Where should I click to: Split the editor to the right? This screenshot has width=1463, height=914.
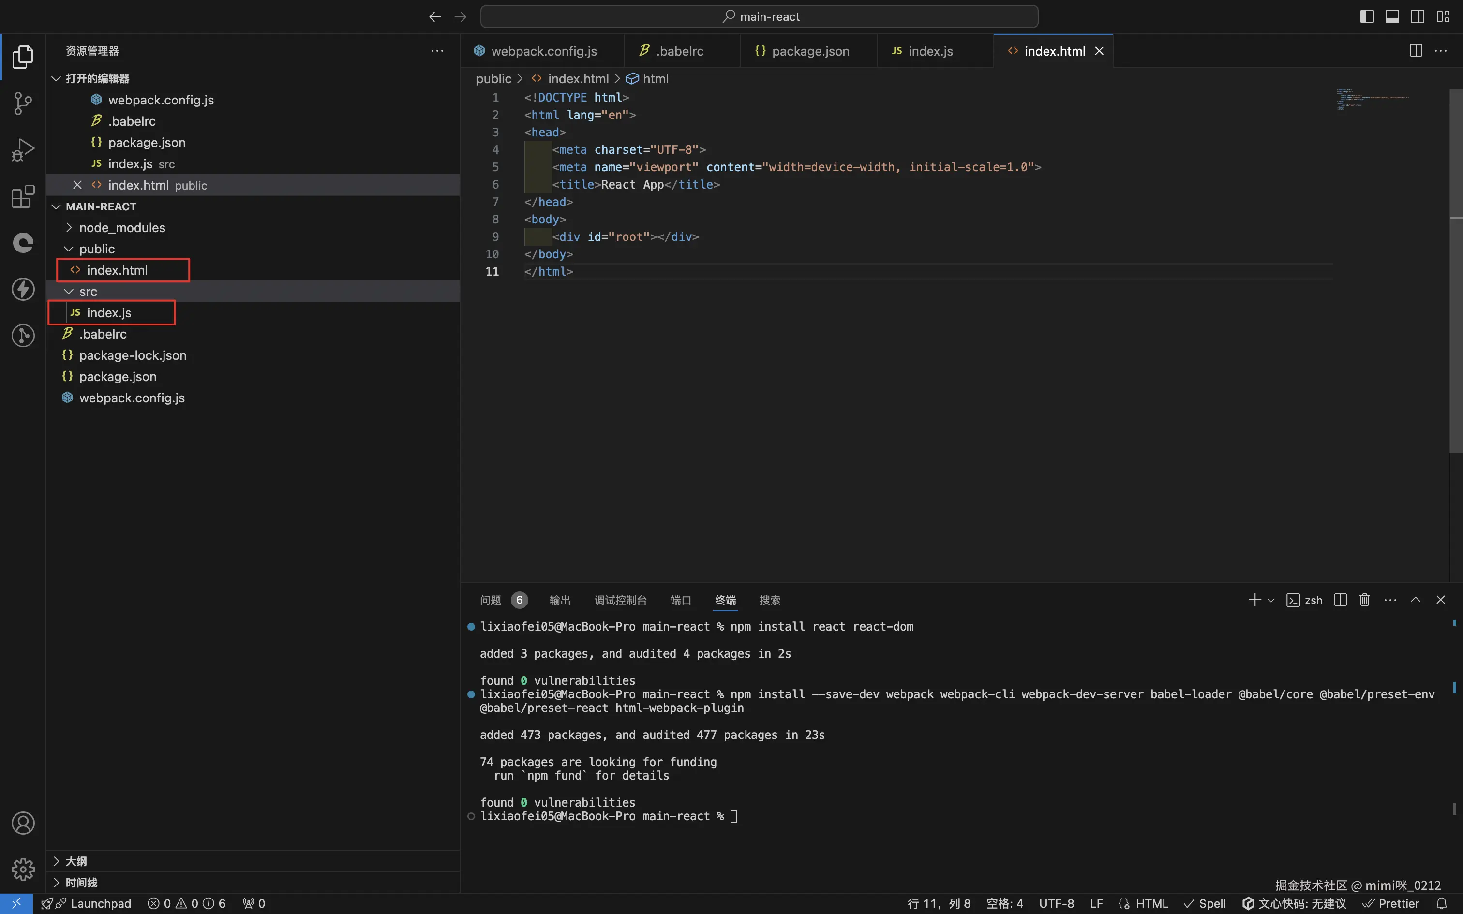[1415, 51]
